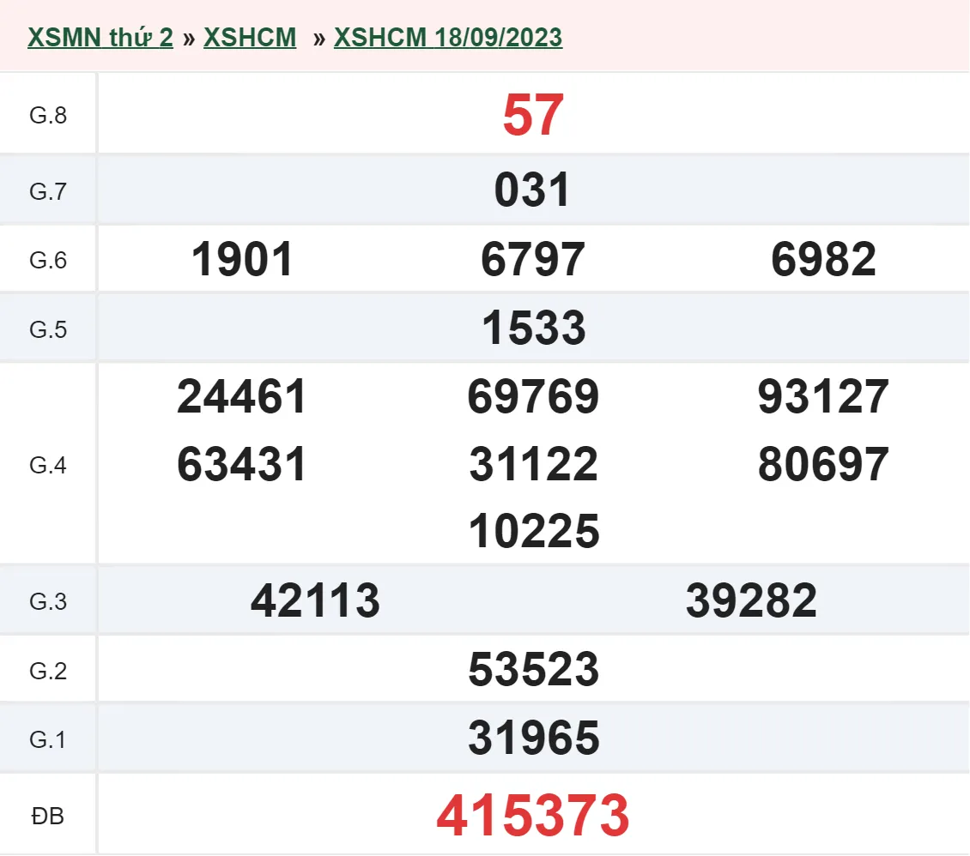
Task: Open the XSMN thứ 2 link
Action: point(100,37)
